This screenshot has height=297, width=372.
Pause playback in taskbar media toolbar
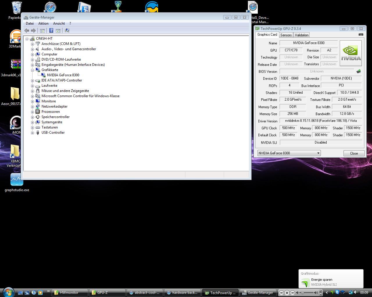pos(287,293)
